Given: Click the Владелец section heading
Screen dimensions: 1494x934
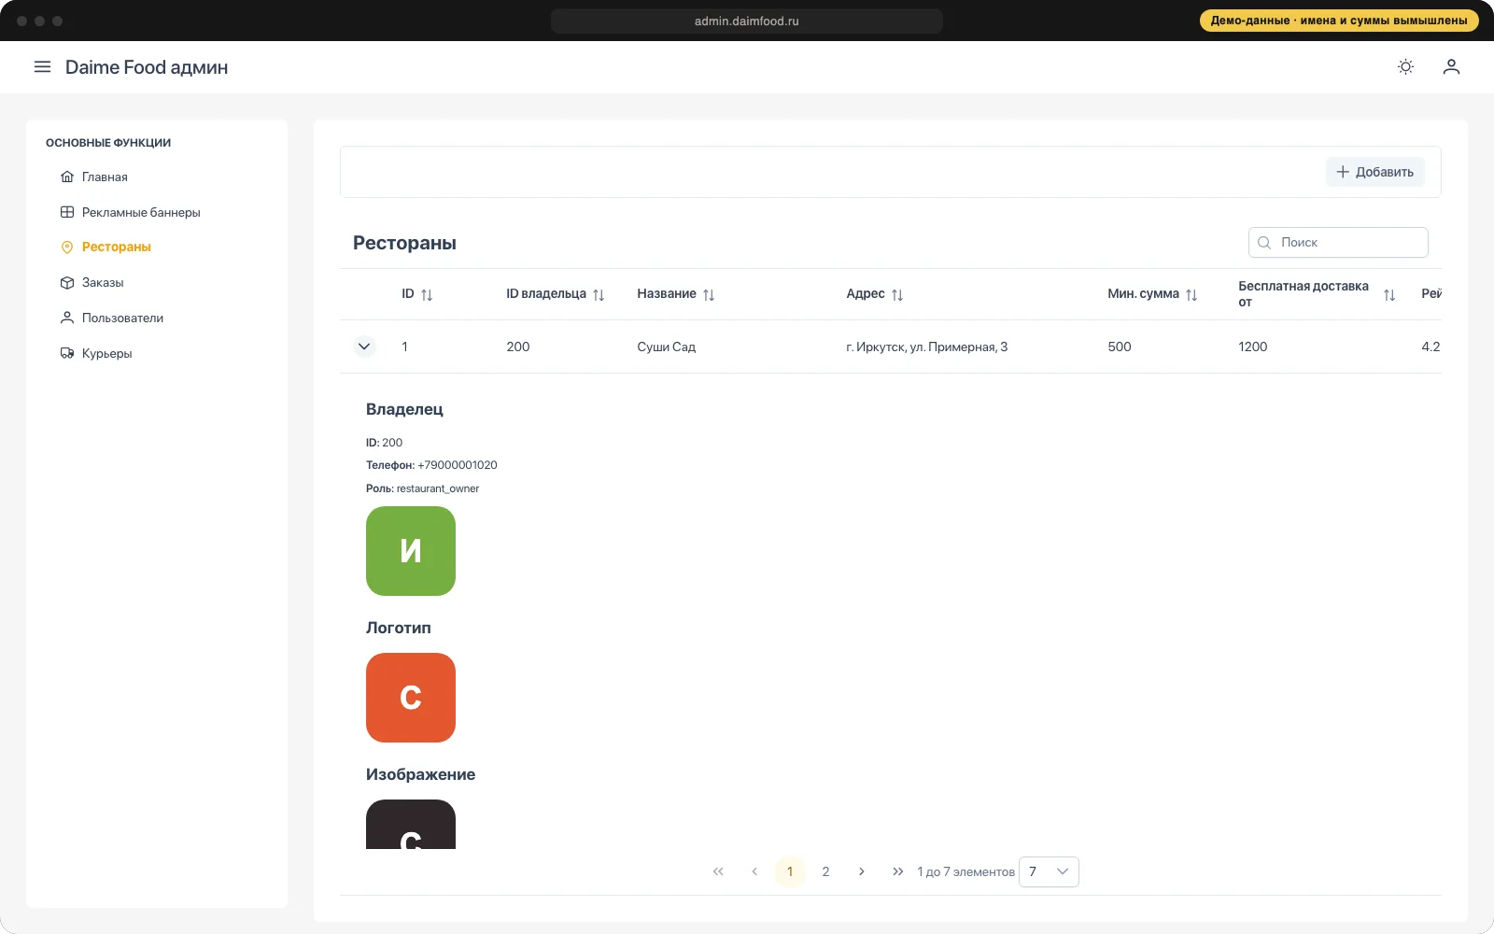Looking at the screenshot, I should (404, 409).
